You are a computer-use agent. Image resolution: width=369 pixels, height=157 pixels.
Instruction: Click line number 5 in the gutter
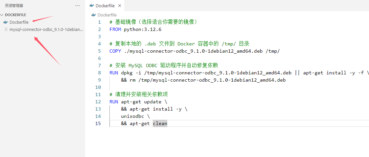pos(99,51)
